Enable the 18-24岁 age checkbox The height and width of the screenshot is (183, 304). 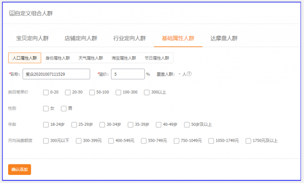(46, 124)
